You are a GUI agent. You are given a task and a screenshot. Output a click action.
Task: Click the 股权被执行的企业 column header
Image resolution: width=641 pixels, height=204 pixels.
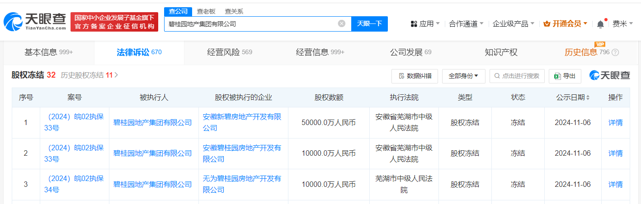[x=243, y=97]
